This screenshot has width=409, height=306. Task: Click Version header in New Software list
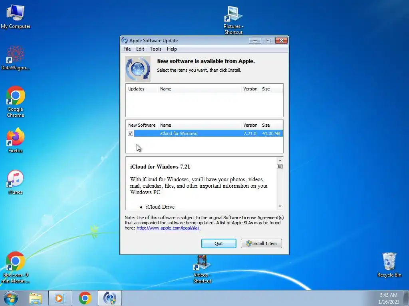(x=250, y=125)
